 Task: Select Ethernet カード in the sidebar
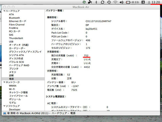[x=18, y=21]
